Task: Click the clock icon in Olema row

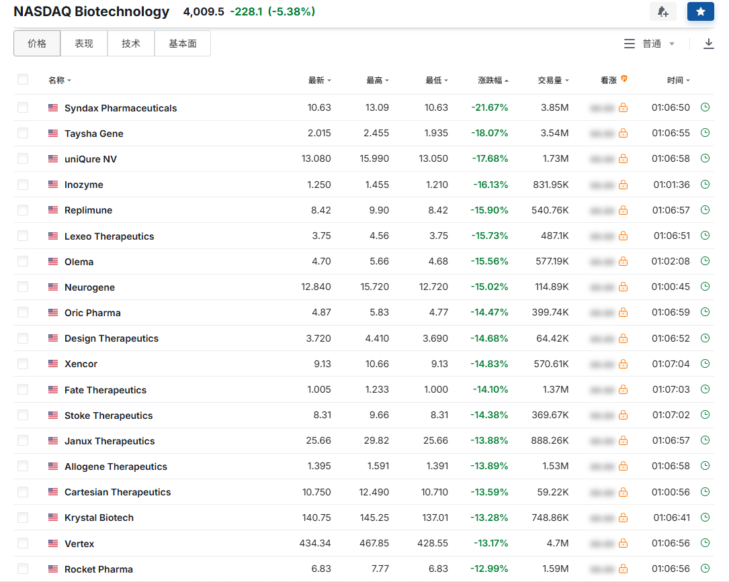Action: tap(705, 261)
